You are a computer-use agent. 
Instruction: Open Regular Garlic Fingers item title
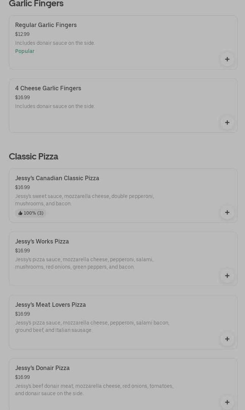(46, 25)
